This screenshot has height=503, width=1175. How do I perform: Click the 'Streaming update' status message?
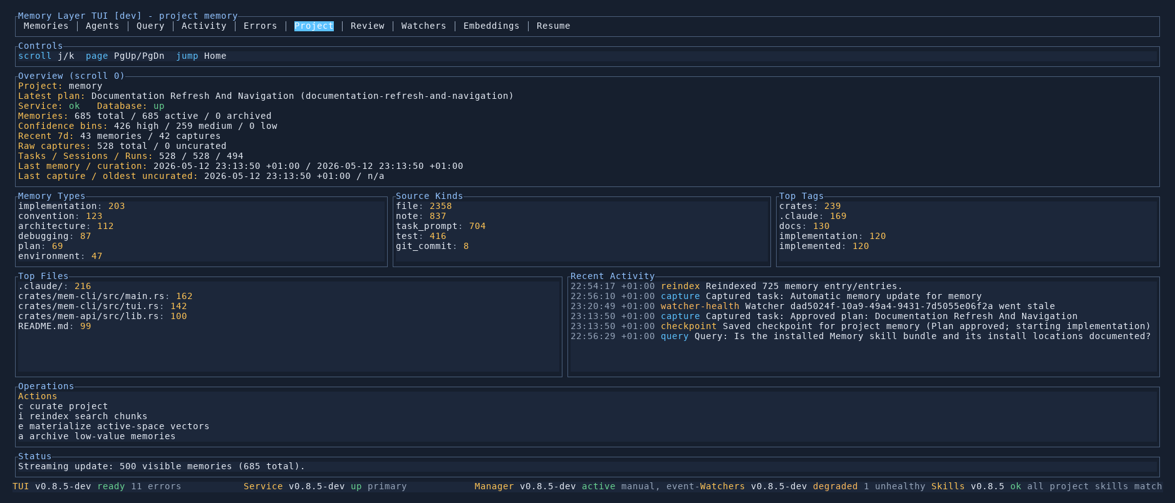point(162,466)
